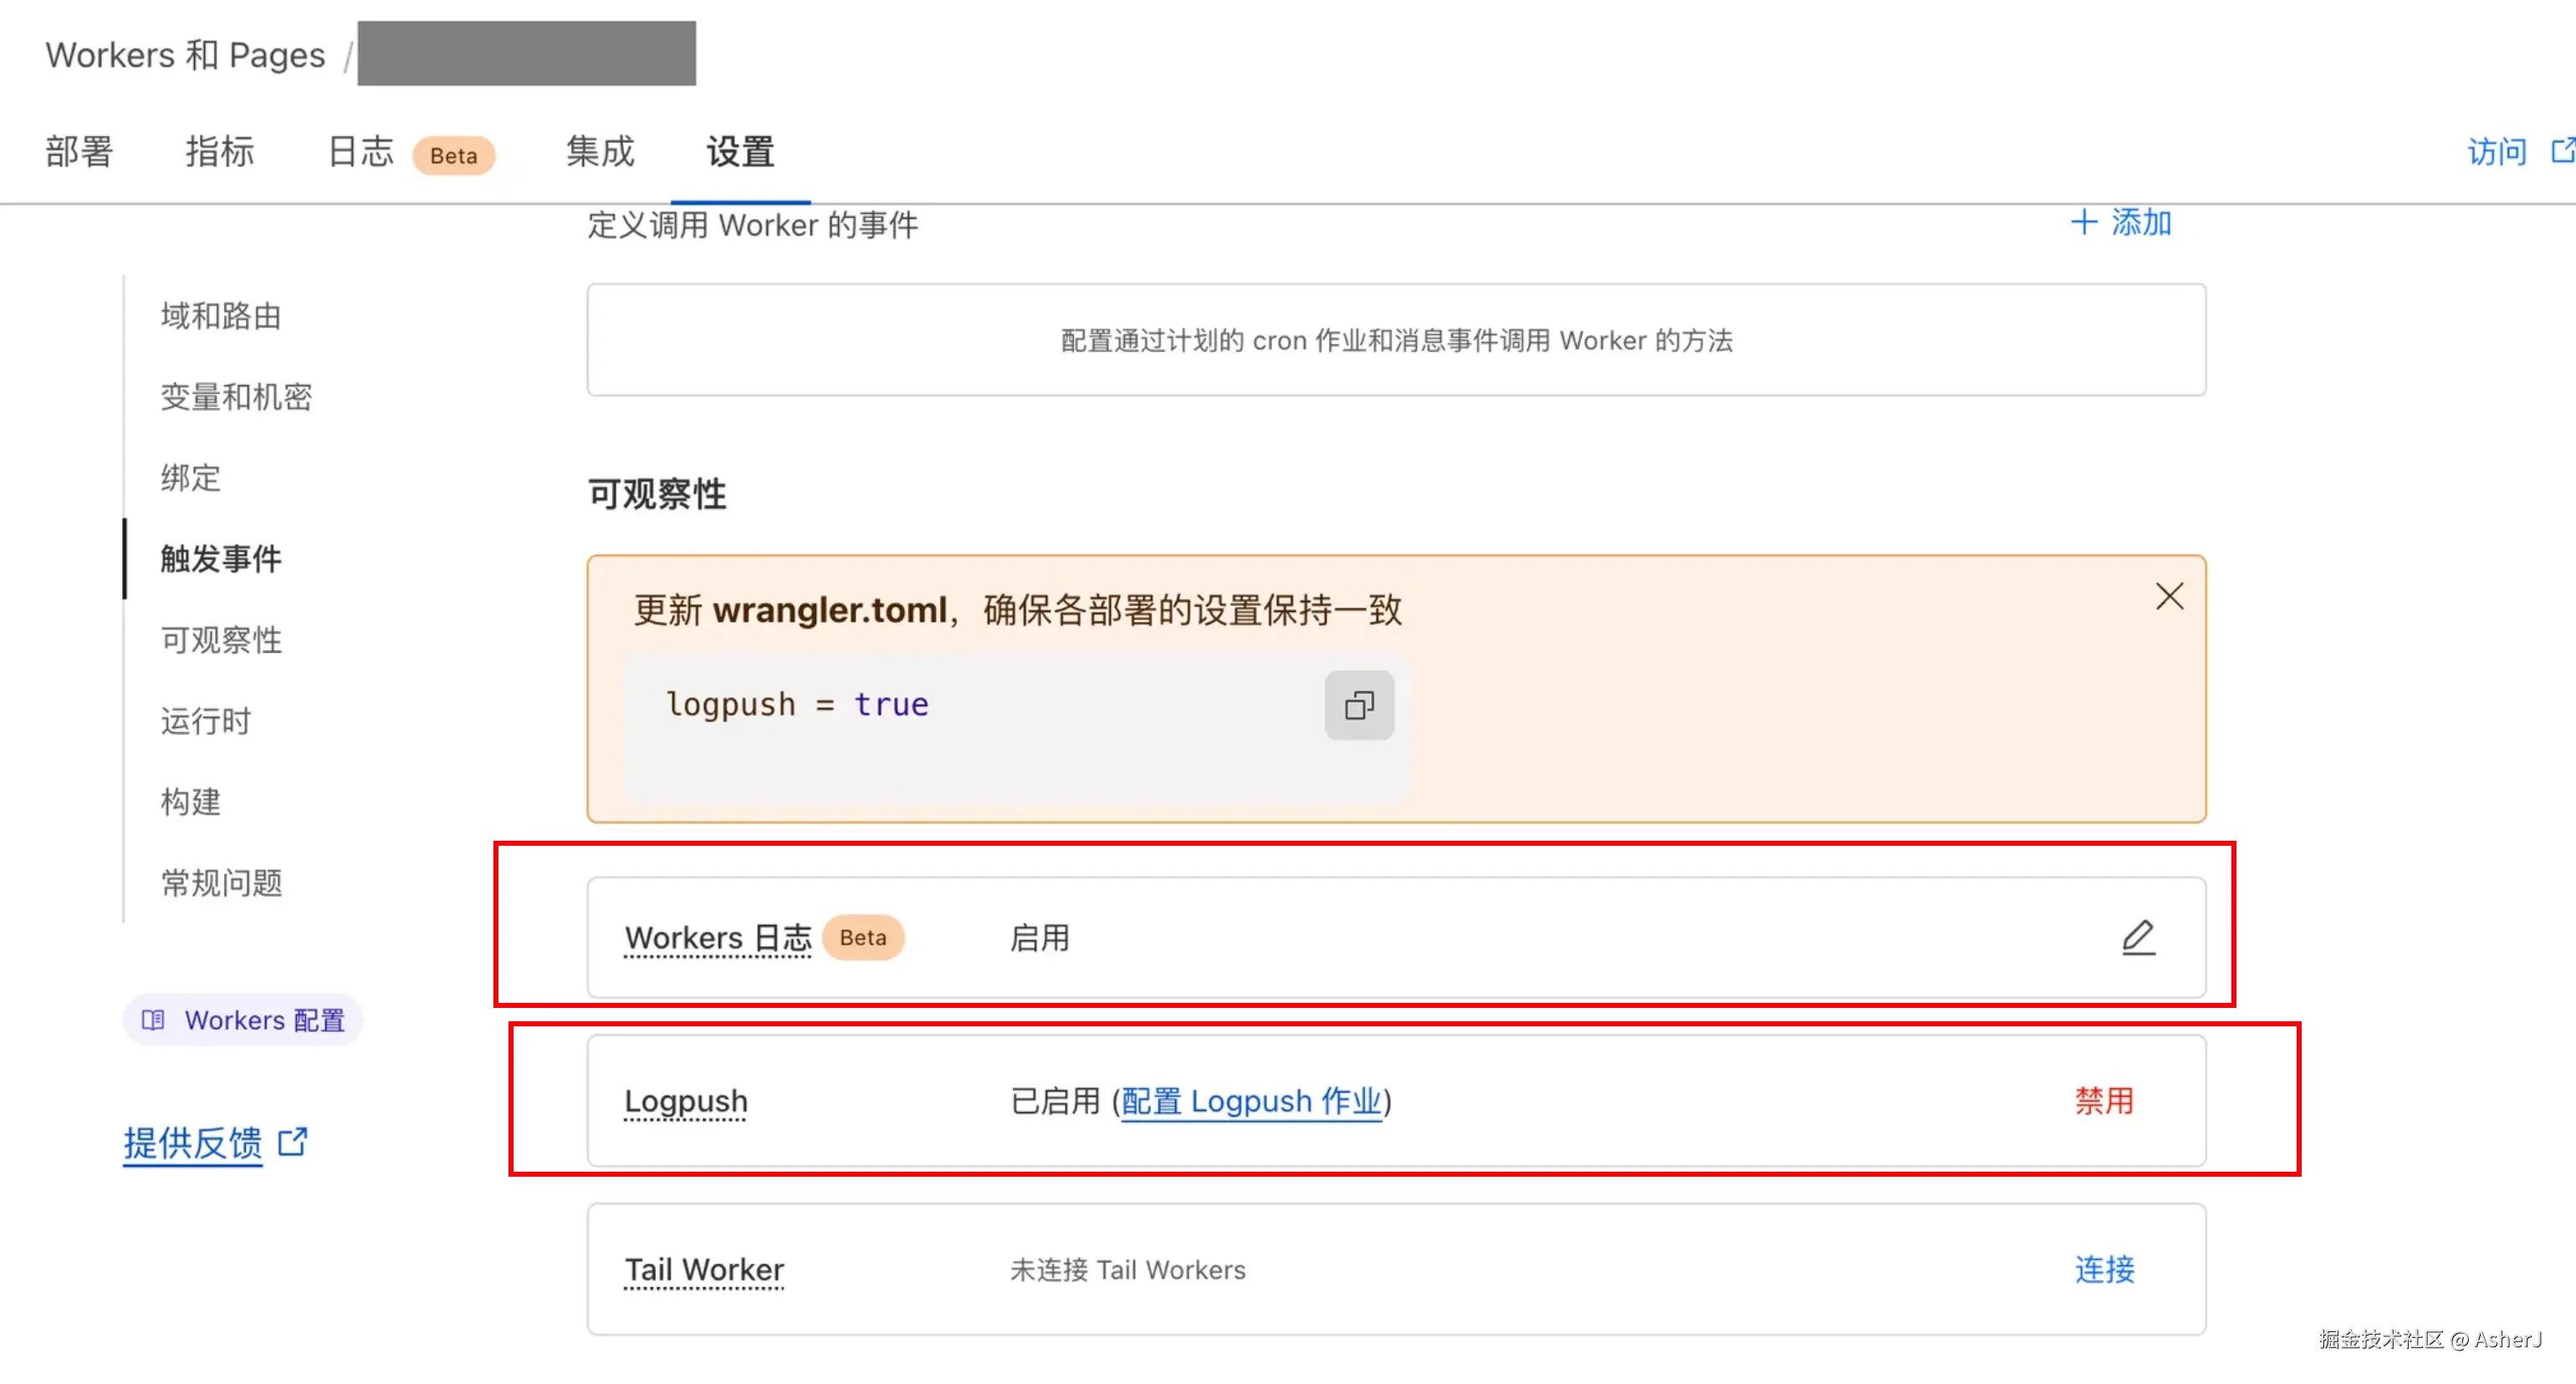Open the 日志 Beta tab

pos(362,152)
